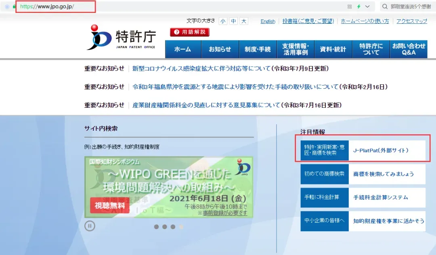Click the WIPO GREEN symposium banner
436x255 pixels.
169,187
